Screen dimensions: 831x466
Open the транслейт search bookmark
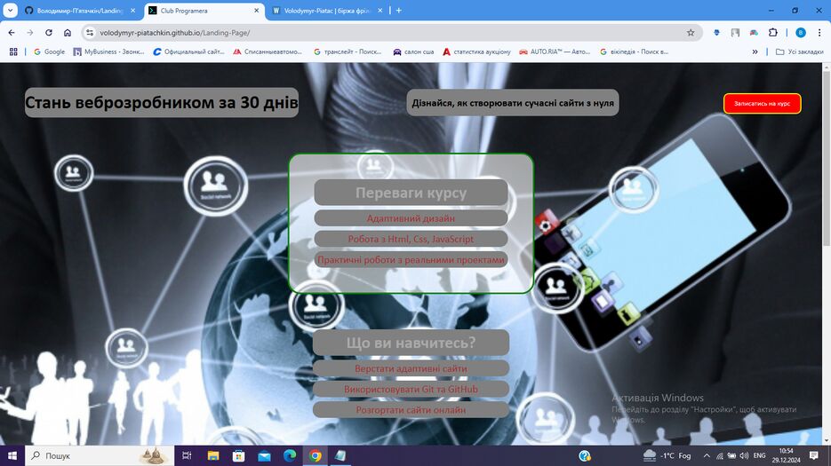348,51
